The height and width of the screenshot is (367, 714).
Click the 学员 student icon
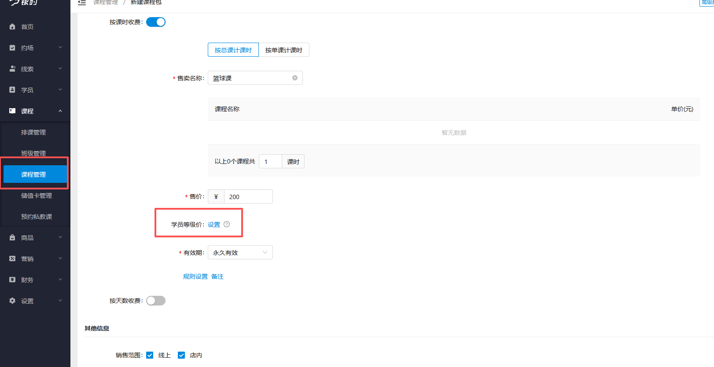pos(12,90)
